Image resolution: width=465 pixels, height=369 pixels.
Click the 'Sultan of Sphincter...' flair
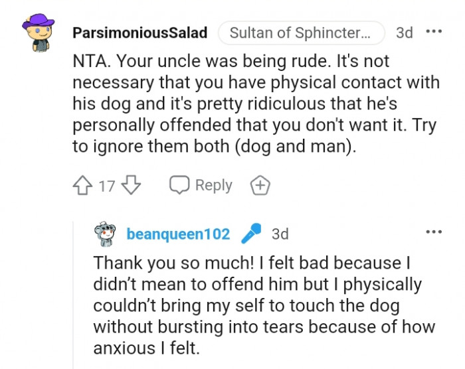307,33
